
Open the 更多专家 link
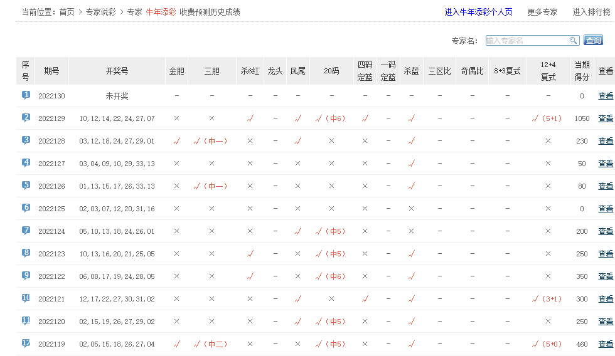pyautogui.click(x=542, y=12)
